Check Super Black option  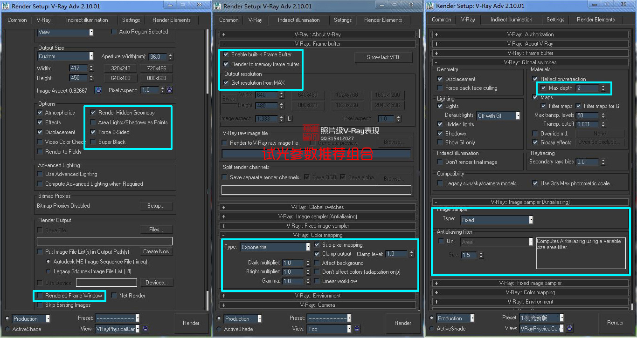pyautogui.click(x=93, y=142)
